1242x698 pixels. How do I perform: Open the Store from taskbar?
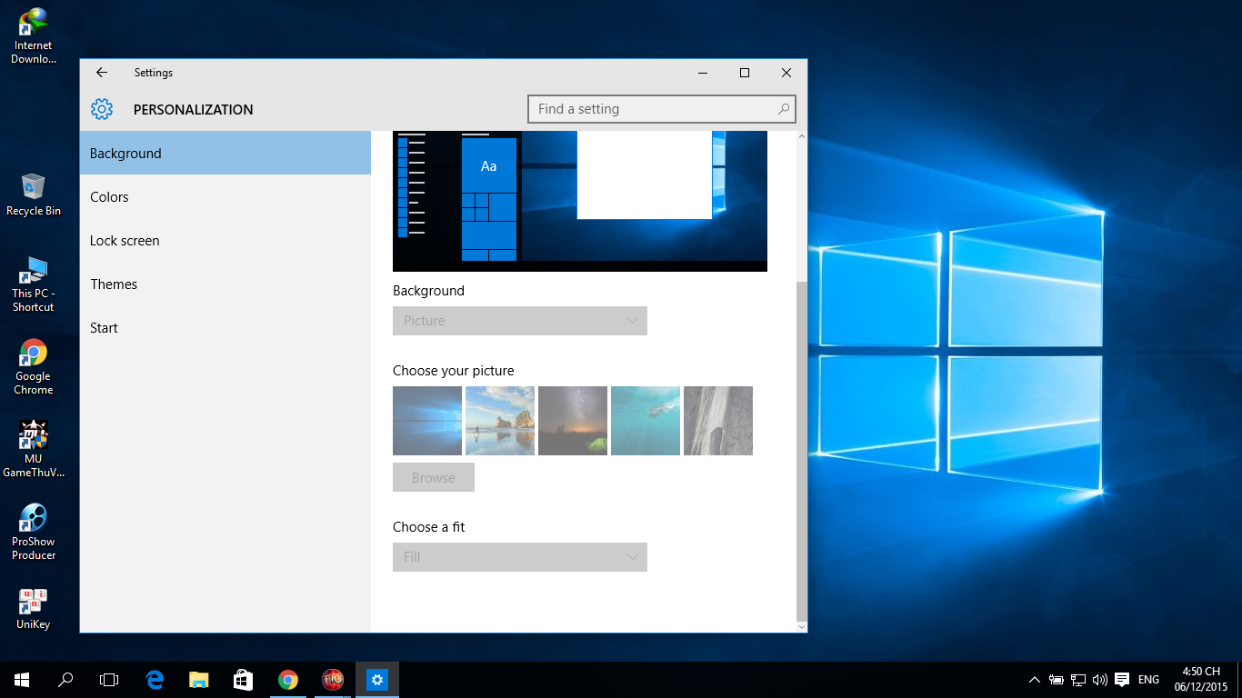coord(243,680)
